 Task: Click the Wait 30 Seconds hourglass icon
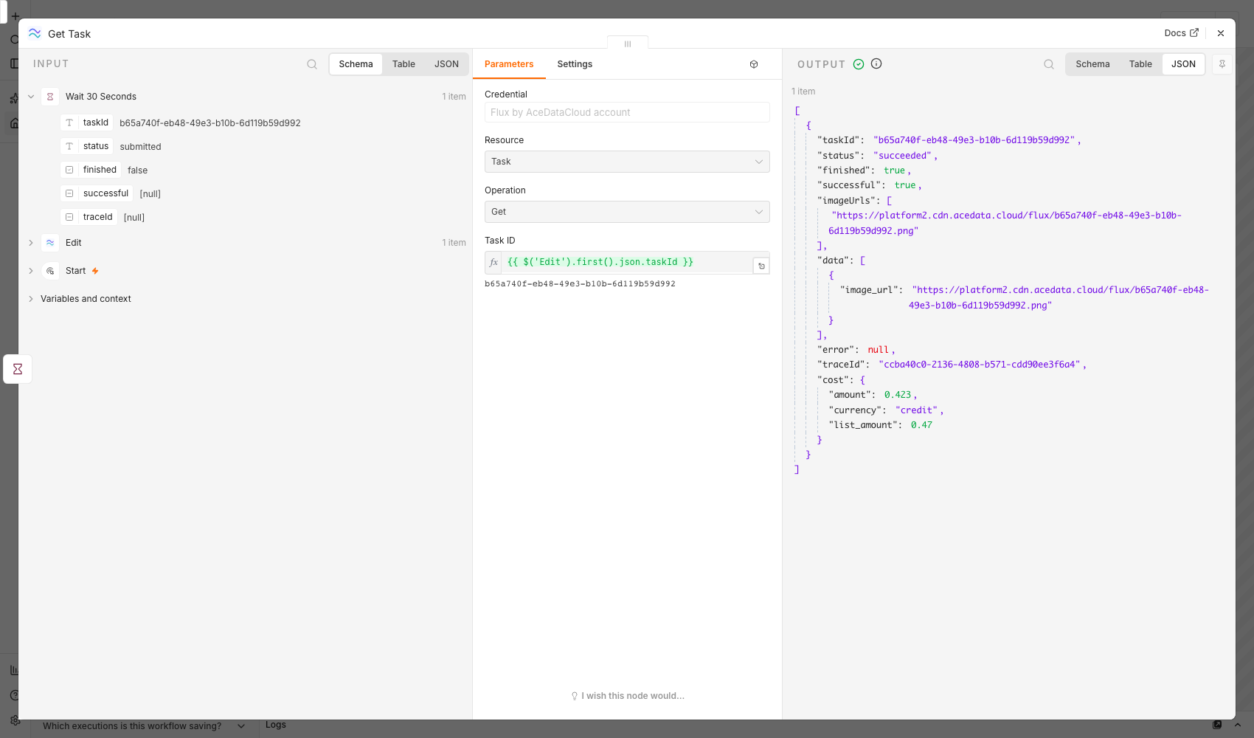coord(50,97)
